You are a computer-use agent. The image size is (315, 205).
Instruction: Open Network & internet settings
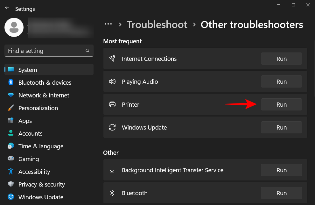(x=43, y=95)
